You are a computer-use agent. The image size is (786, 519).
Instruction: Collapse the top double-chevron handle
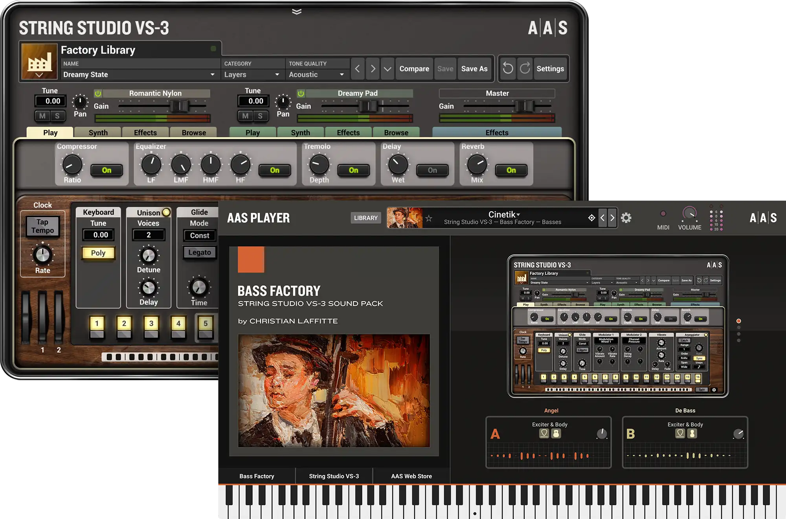pyautogui.click(x=297, y=11)
